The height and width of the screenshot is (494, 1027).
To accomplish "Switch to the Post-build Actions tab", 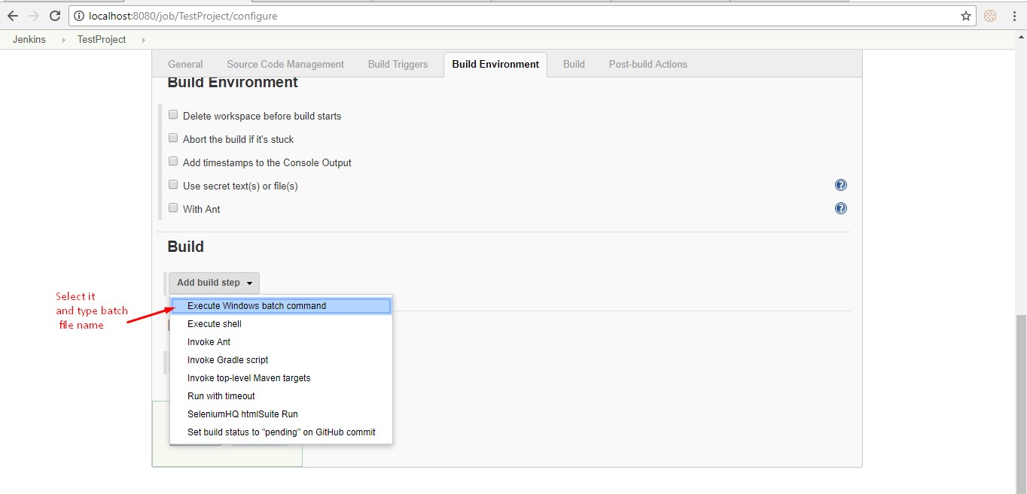I will pos(648,64).
